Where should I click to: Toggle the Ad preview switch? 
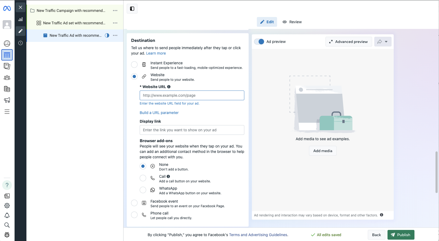259,42
